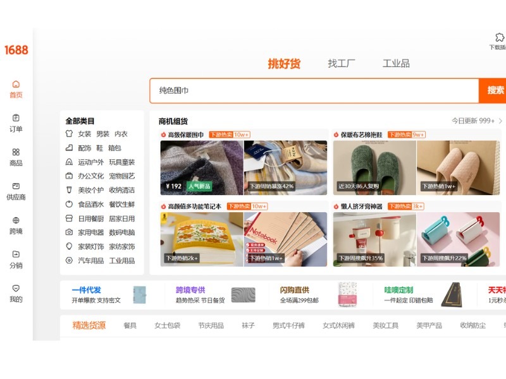Open pink slippers thumbnail 下游热销1w+
The image size is (506, 379).
(x=458, y=168)
